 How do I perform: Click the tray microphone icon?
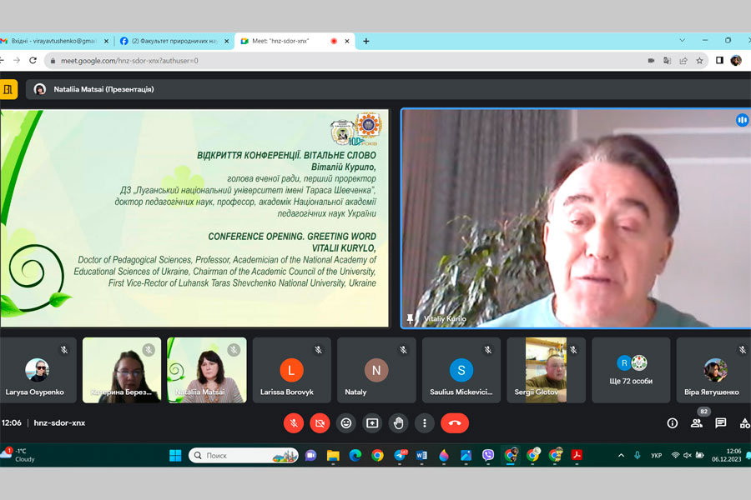click(637, 456)
